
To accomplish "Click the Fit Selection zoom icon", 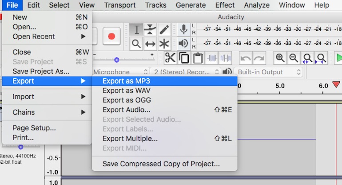I will tap(307, 58).
